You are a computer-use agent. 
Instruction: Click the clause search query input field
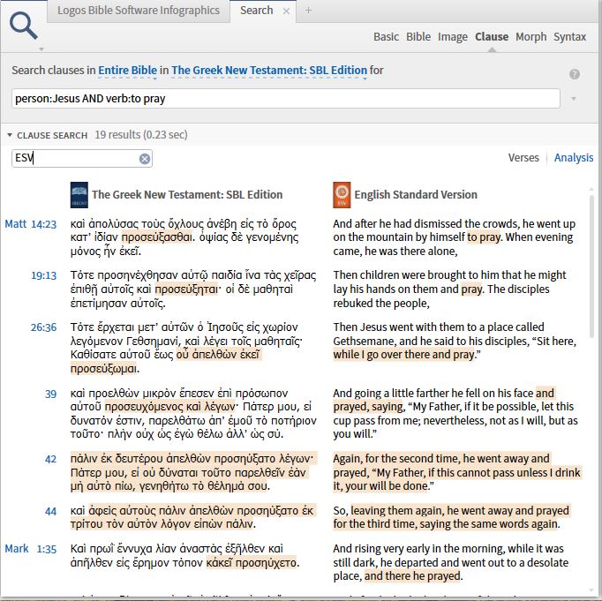286,99
